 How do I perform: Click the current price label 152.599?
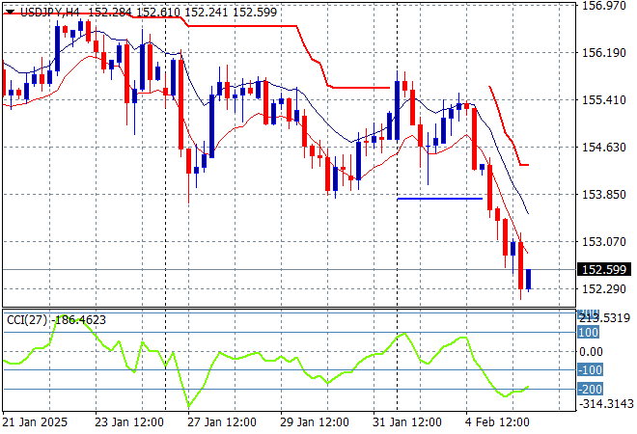604,270
